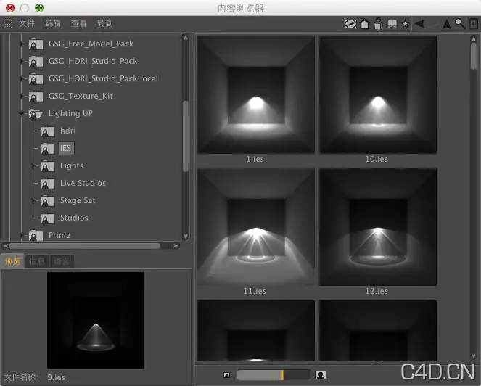Click the 9.ies preview image
The width and height of the screenshot is (481, 386).
(x=96, y=321)
